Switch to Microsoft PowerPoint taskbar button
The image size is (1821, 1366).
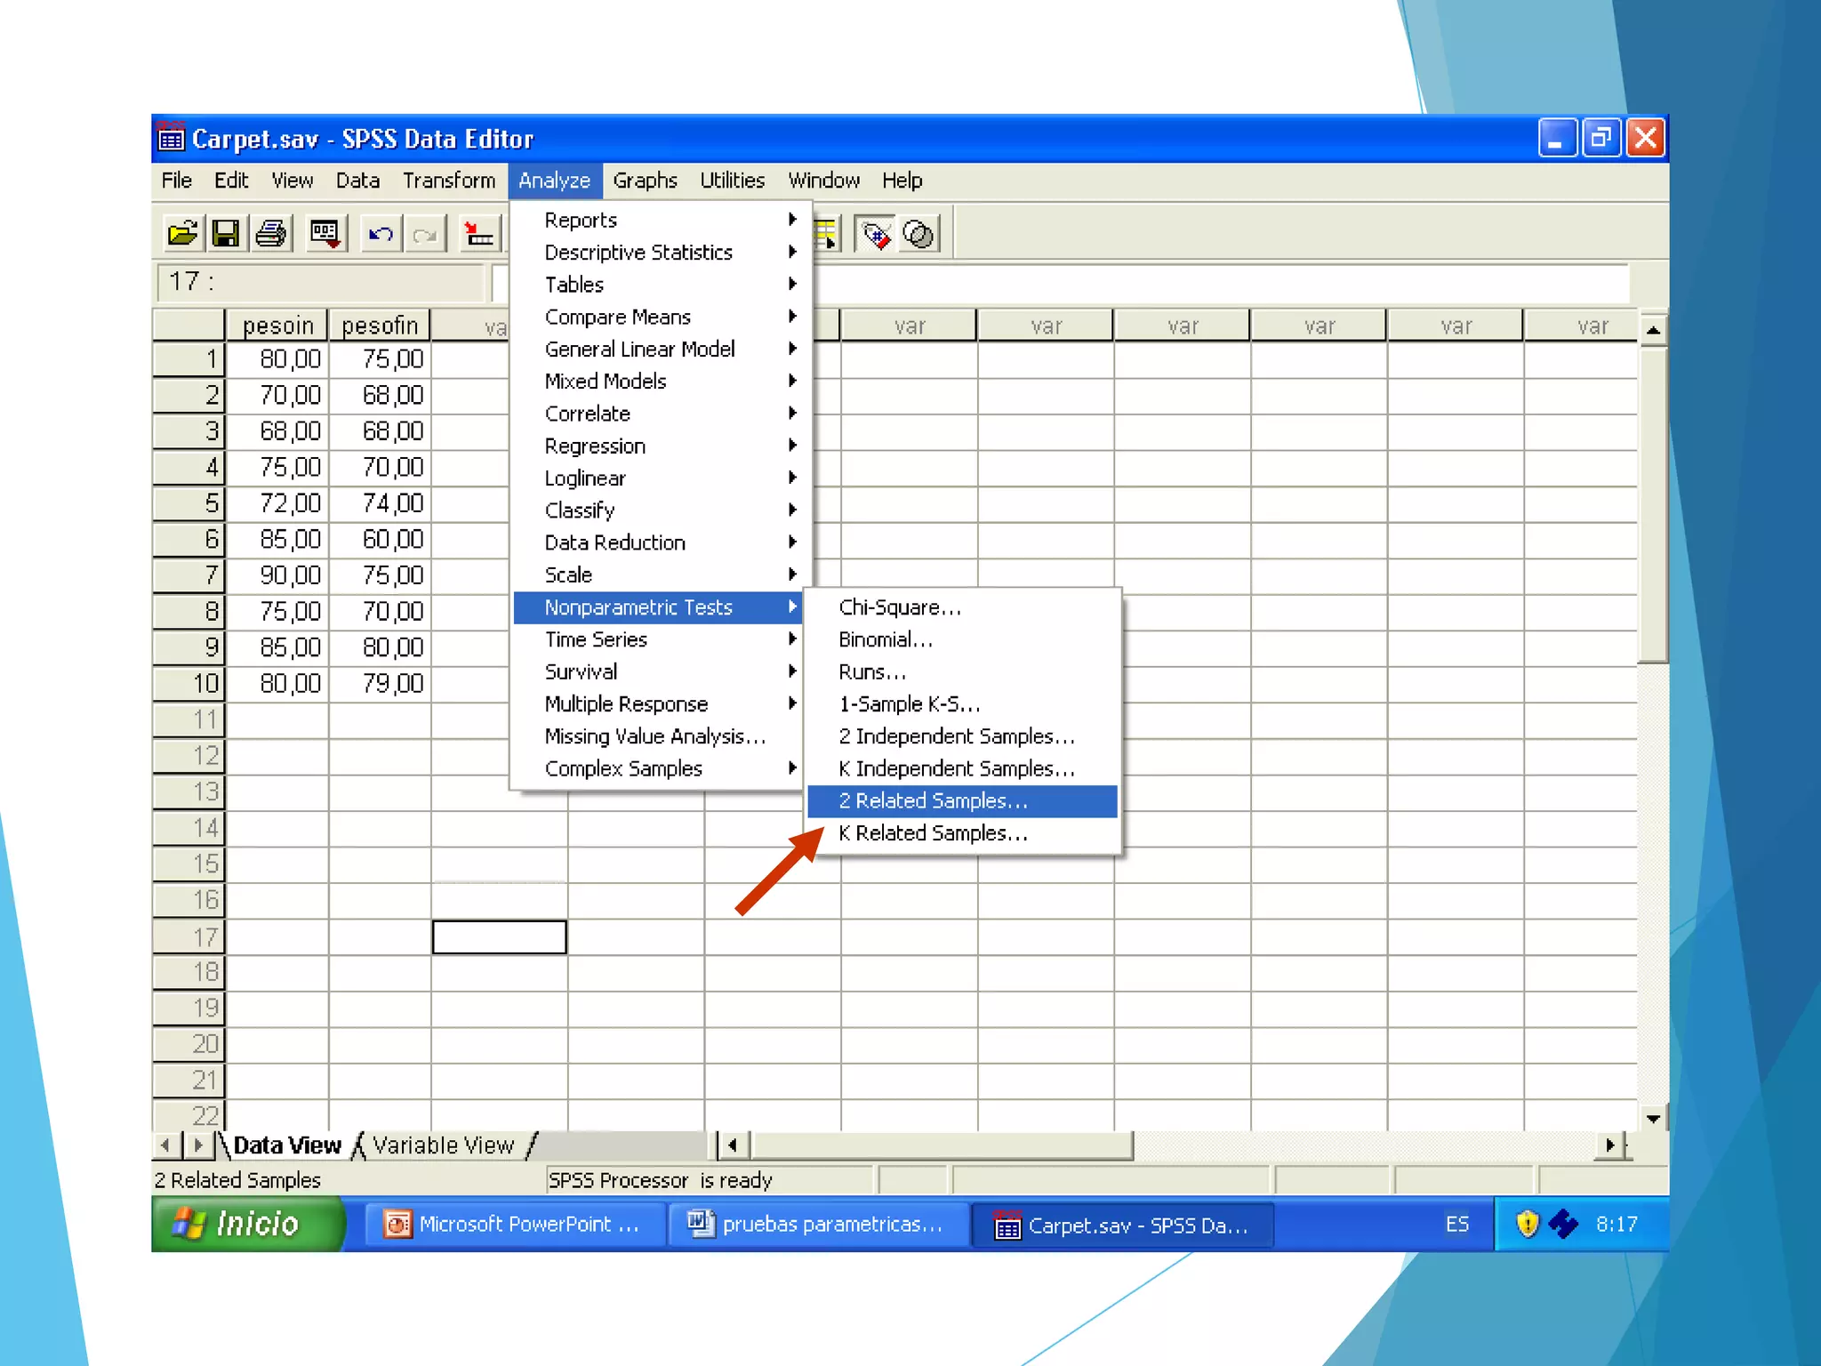click(516, 1225)
